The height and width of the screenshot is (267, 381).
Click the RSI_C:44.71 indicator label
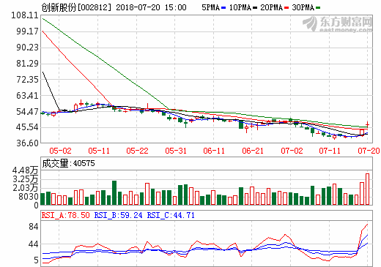[171, 215]
